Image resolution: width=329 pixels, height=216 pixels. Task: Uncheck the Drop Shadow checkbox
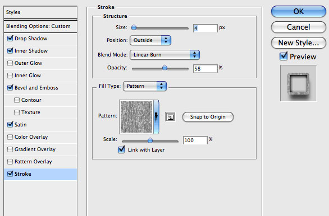[x=10, y=38]
